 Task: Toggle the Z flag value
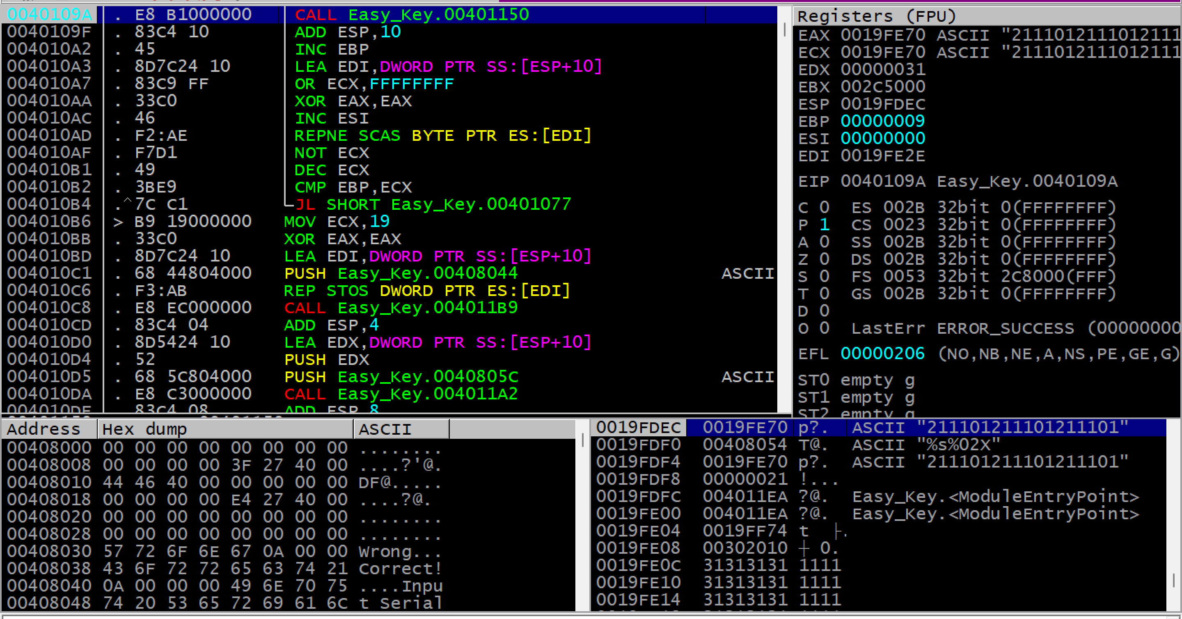pos(825,259)
